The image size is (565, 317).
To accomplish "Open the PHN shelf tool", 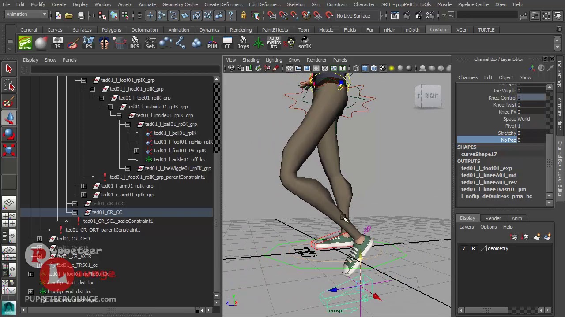I will point(212,43).
